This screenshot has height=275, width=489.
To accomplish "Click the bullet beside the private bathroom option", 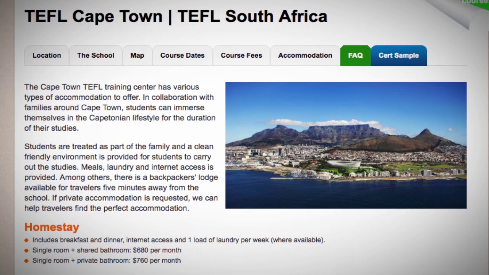I will coord(26,261).
